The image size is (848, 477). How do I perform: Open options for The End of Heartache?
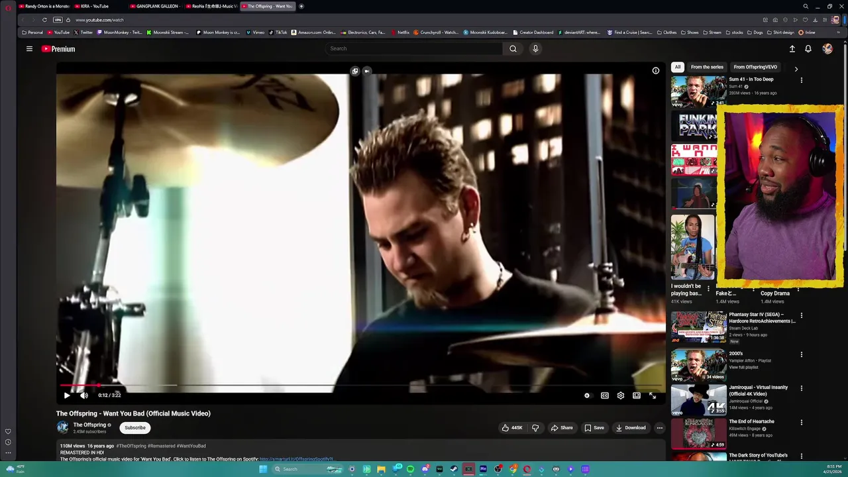coord(801,422)
